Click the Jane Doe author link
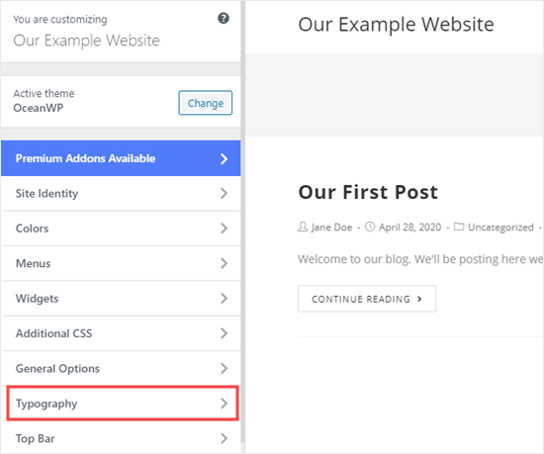Image resolution: width=544 pixels, height=454 pixels. (331, 227)
